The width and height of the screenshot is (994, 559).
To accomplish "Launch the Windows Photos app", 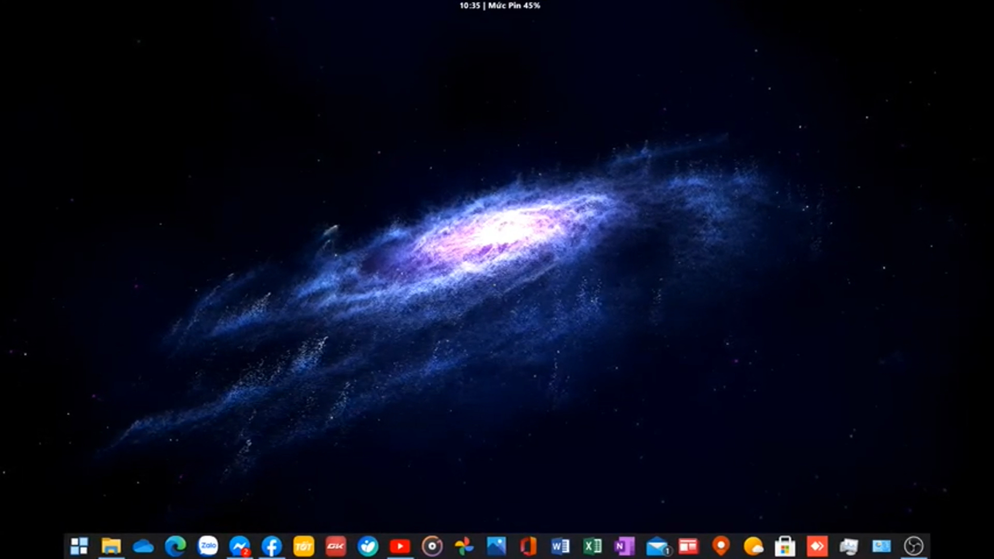I will pos(496,546).
